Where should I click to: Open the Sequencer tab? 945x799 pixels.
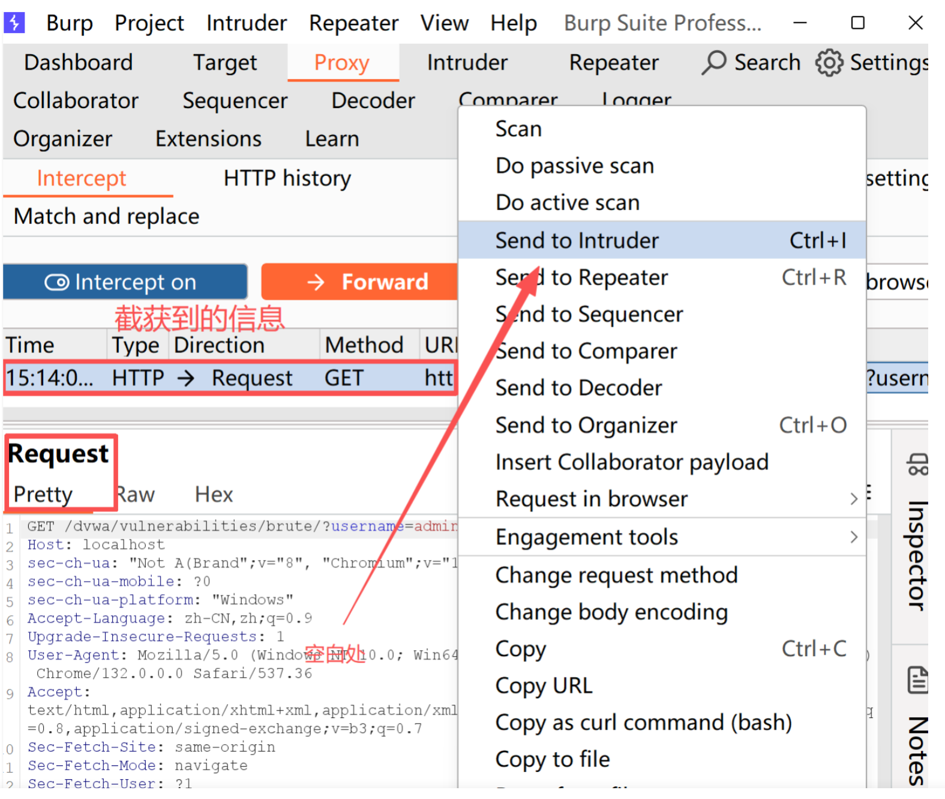pos(235,100)
